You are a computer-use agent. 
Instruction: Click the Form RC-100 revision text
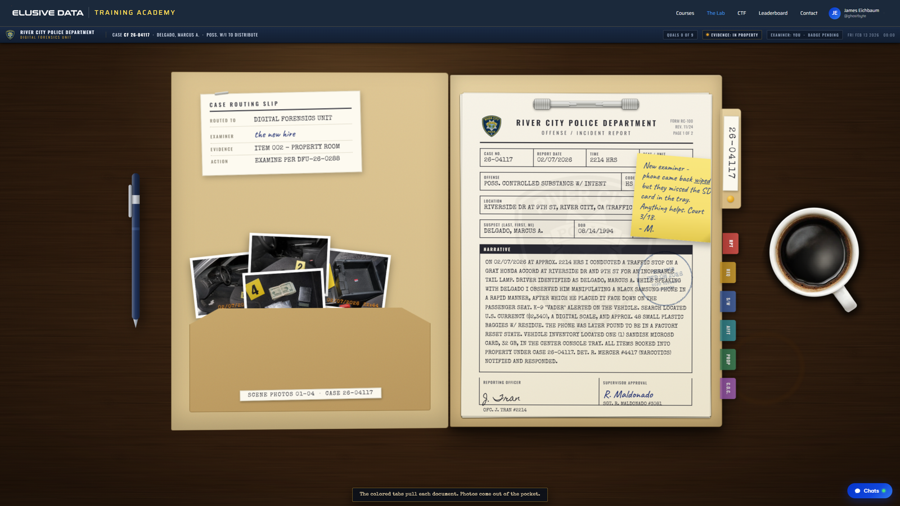coord(681,127)
